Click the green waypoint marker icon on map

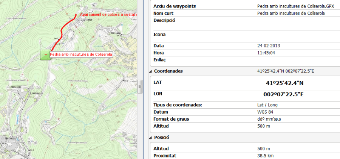pyautogui.click(x=45, y=55)
